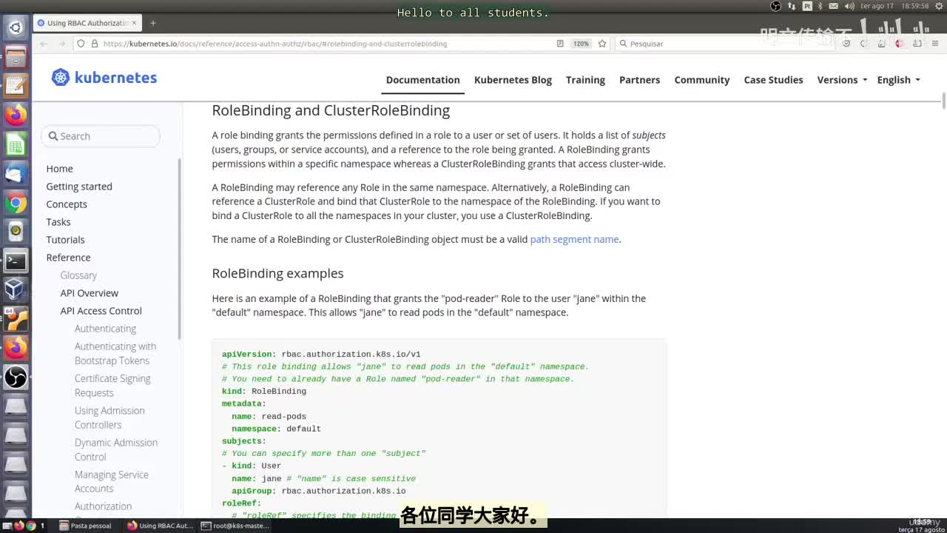Open Certificate Signing Requests

tap(112, 385)
